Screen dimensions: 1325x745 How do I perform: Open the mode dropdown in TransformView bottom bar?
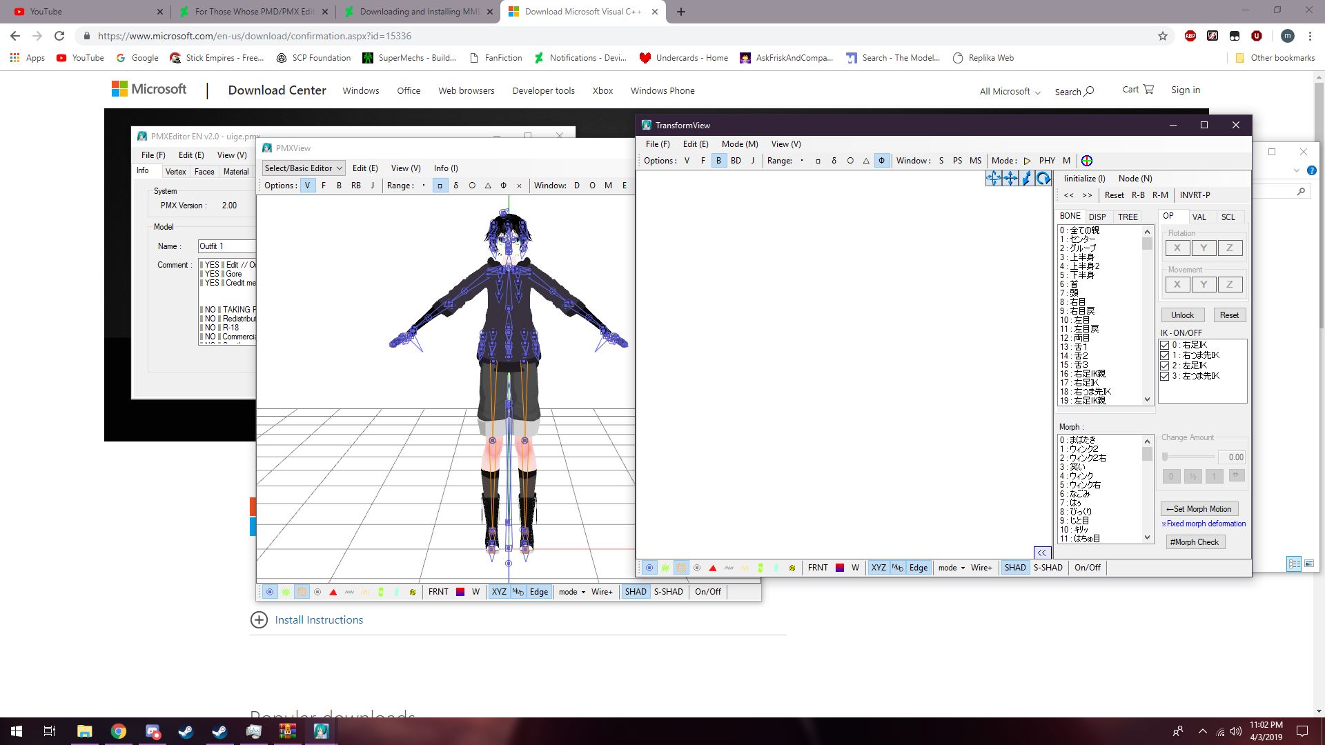click(952, 568)
